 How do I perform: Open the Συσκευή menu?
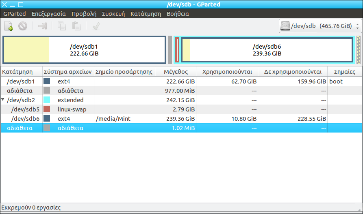(113, 14)
